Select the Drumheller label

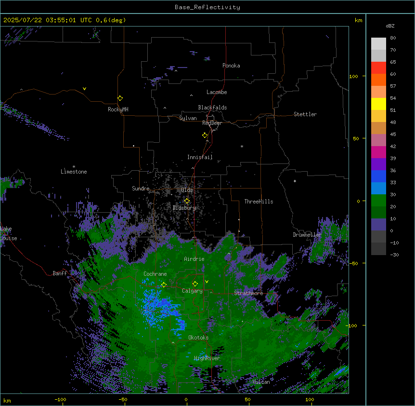click(307, 235)
